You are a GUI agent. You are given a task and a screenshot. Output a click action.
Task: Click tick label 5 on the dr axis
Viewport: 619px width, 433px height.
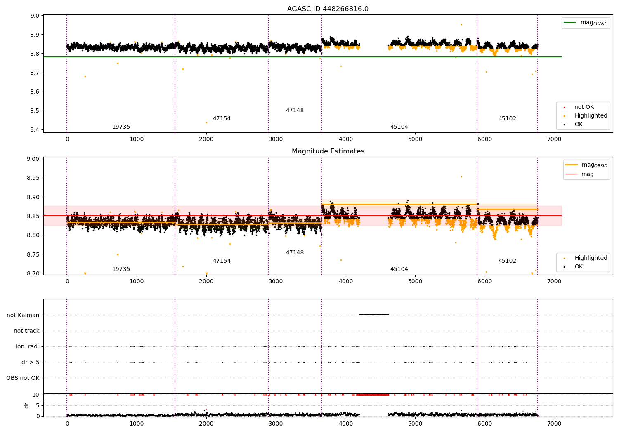[38, 405]
